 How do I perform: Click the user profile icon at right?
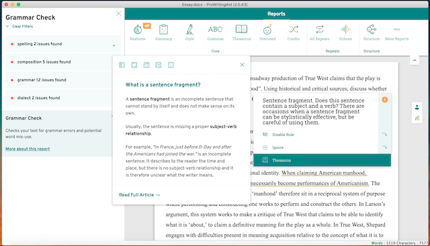tap(417, 107)
